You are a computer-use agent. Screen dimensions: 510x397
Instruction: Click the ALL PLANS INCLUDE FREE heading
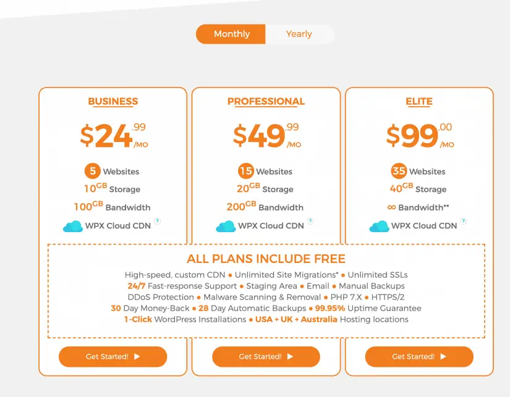coord(266,259)
